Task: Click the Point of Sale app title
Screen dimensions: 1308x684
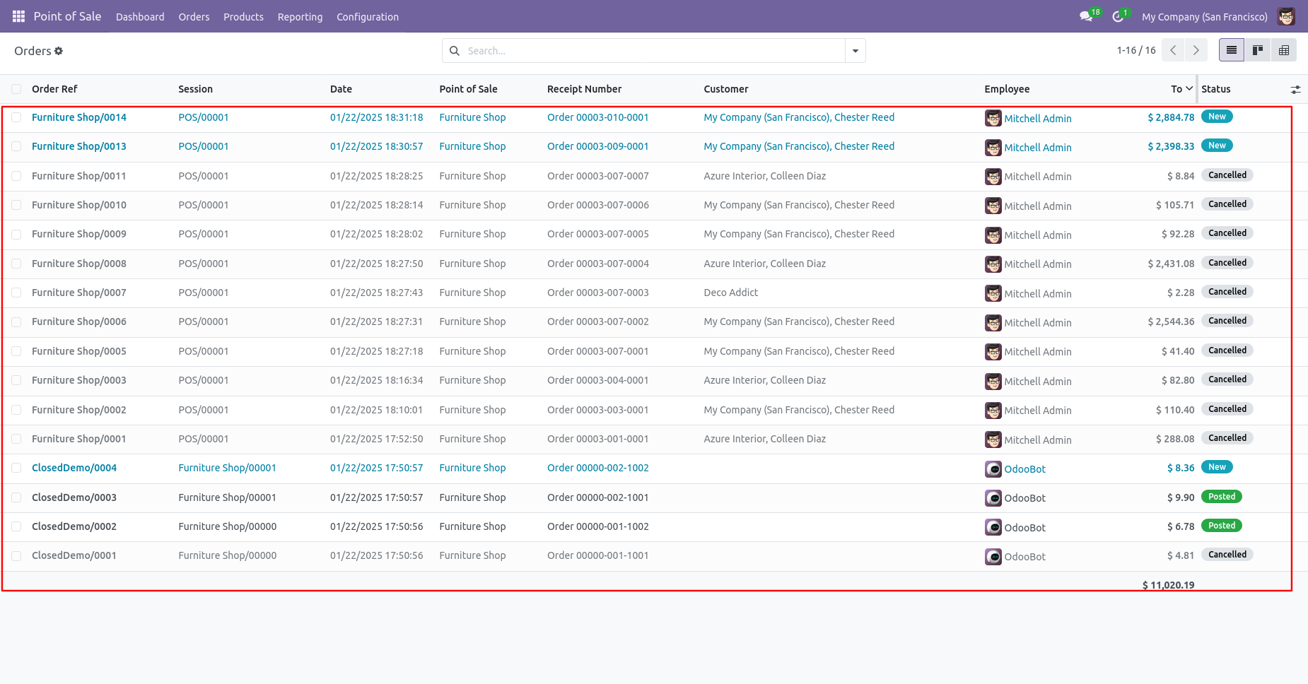Action: [x=67, y=16]
